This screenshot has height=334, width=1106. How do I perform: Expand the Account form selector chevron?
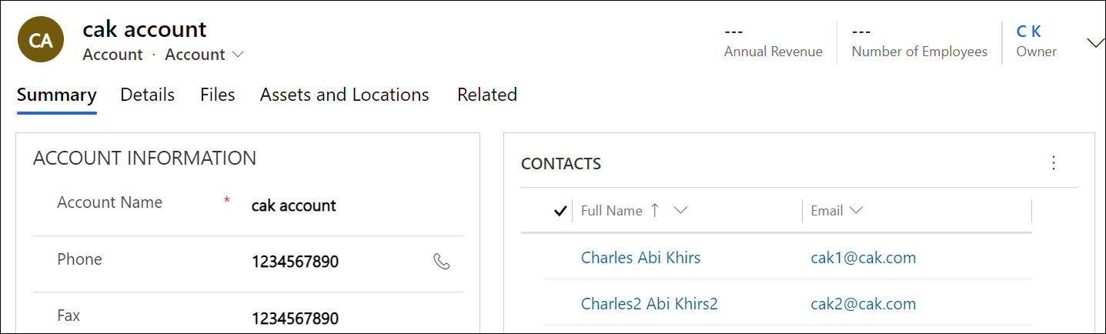[238, 55]
